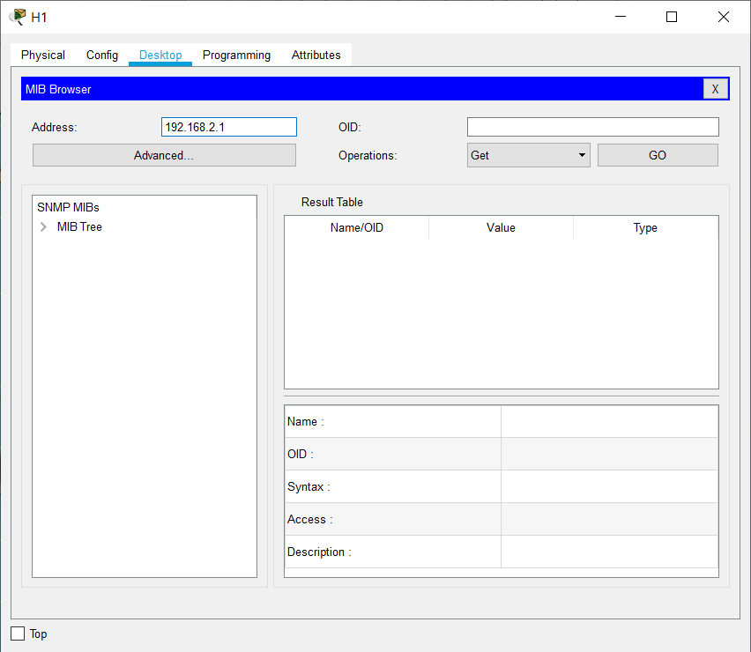
Task: Expand the MIB Tree node
Action: point(44,227)
